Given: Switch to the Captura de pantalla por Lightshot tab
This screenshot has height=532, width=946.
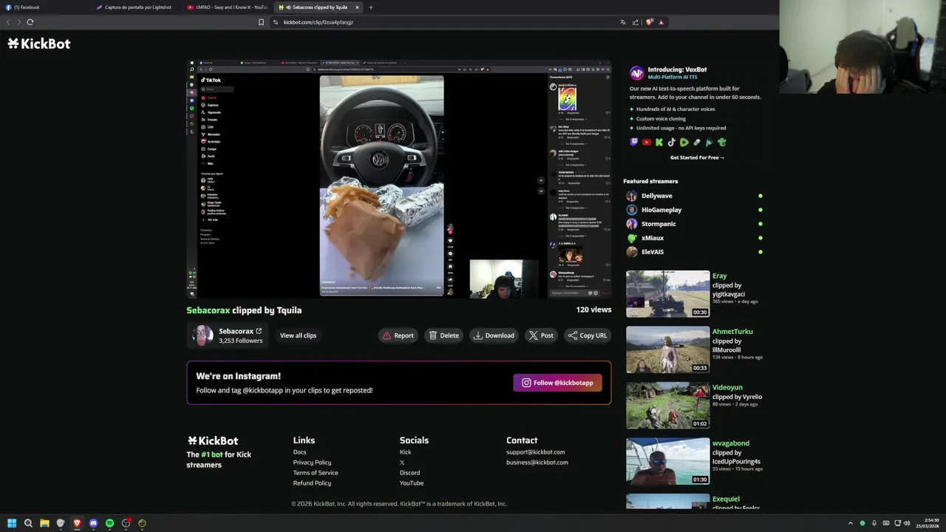Looking at the screenshot, I should 136,7.
